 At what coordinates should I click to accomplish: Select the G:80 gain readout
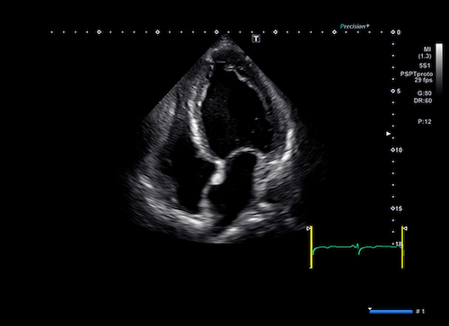click(425, 93)
